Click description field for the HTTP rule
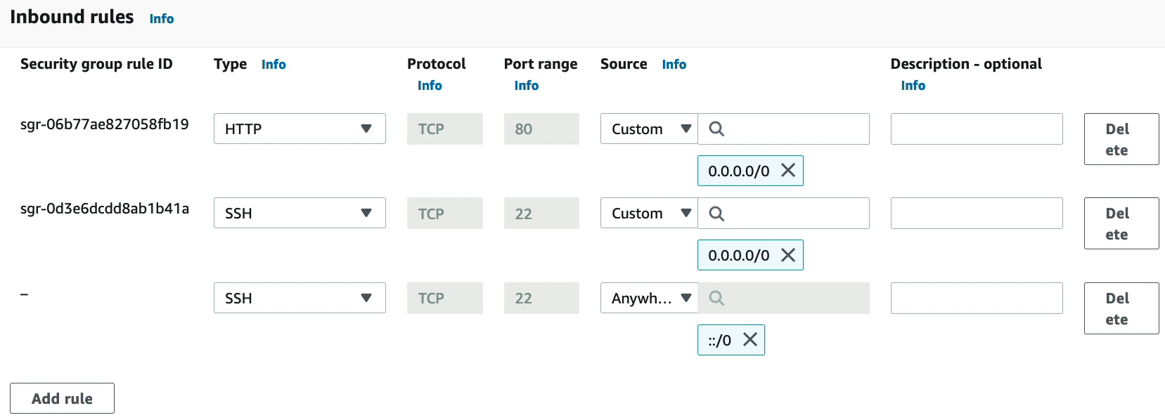Image resolution: width=1165 pixels, height=420 pixels. [976, 129]
